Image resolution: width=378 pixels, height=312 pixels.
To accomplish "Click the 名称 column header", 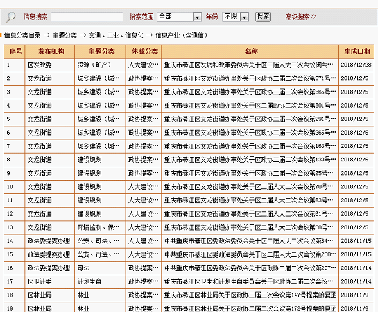I will pyautogui.click(x=250, y=51).
